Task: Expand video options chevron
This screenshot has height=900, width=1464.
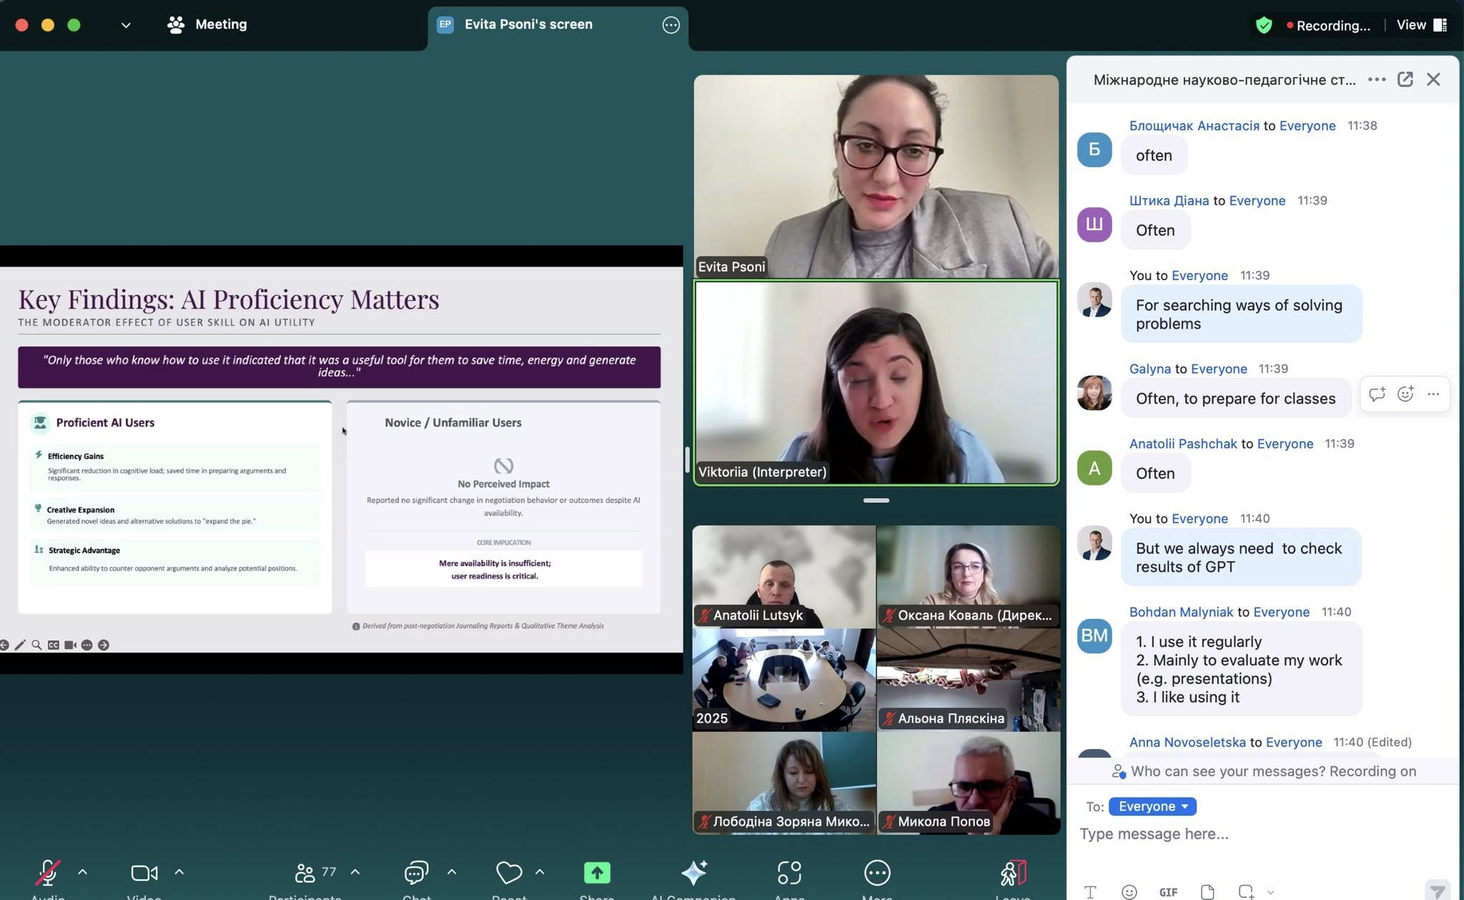Action: 179,872
